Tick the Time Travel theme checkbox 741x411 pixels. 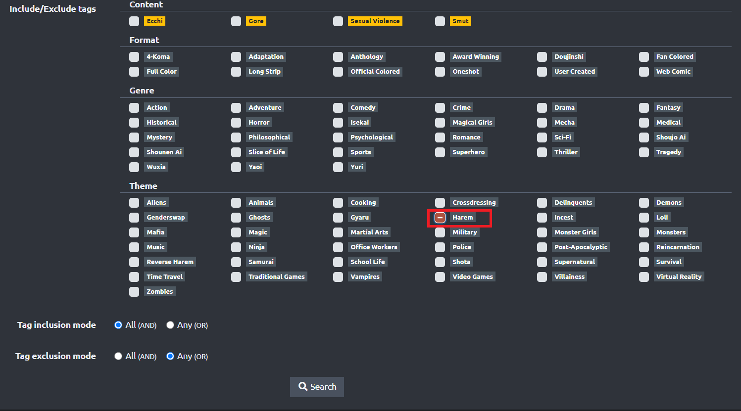click(x=134, y=277)
